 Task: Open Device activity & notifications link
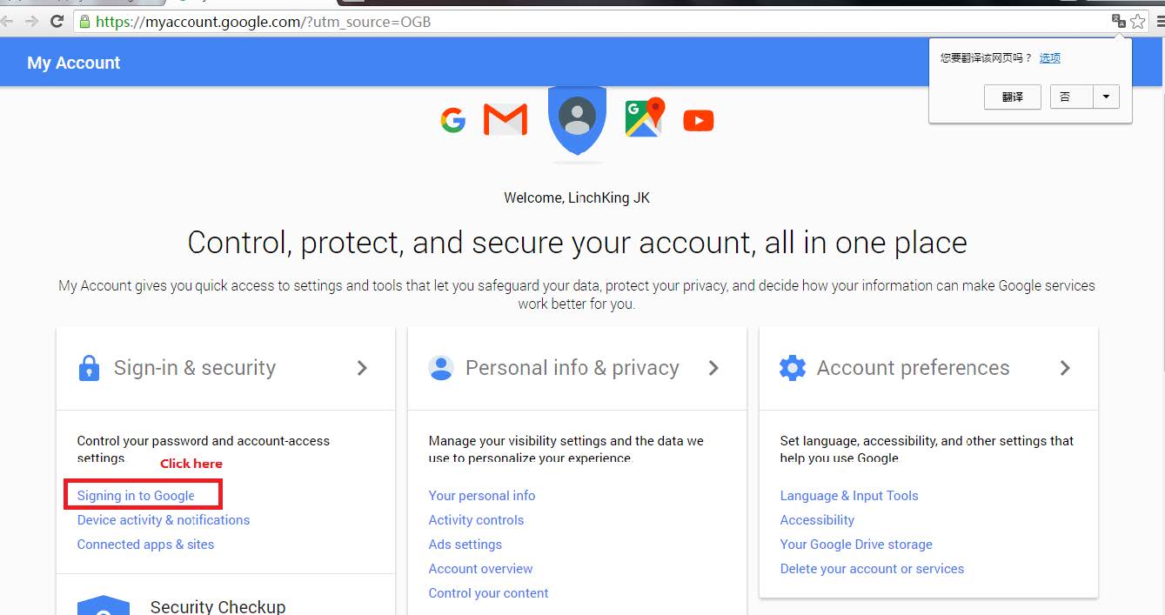pyautogui.click(x=164, y=520)
